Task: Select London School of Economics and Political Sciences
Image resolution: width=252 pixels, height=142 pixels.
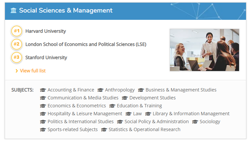Action: [x=86, y=44]
